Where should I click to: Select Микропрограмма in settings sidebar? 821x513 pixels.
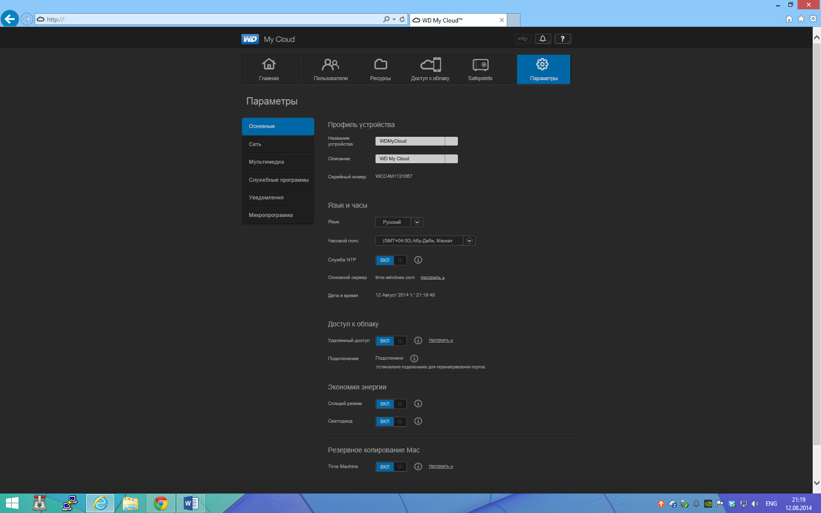(278, 215)
